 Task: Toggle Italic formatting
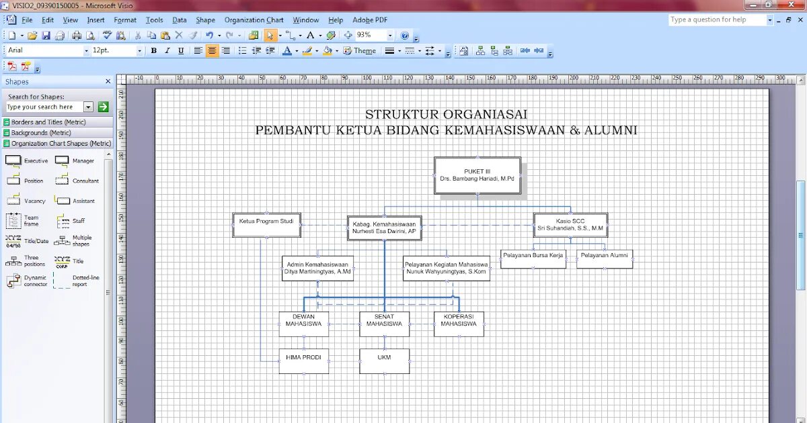(167, 50)
